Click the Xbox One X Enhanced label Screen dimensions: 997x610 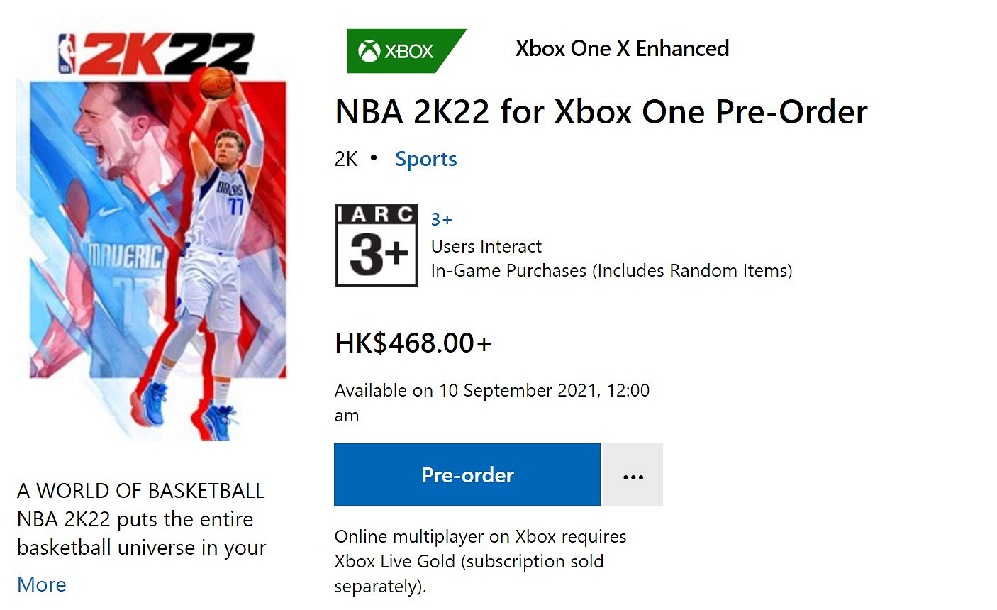[x=622, y=48]
